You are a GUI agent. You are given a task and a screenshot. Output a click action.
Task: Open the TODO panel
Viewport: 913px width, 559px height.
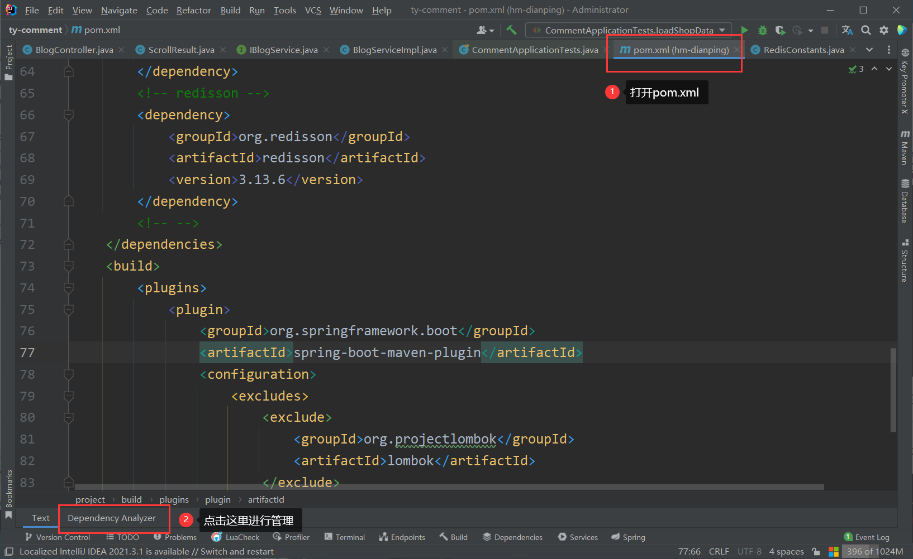[122, 537]
